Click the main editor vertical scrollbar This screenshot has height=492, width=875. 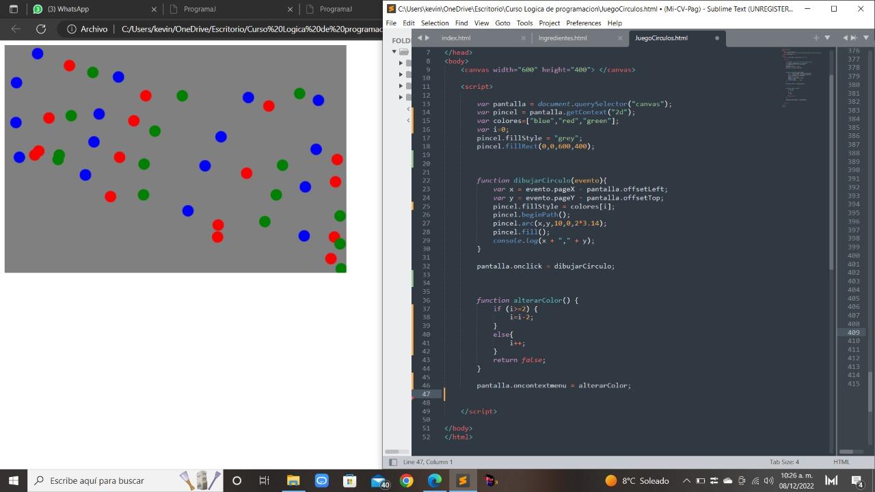[831, 171]
